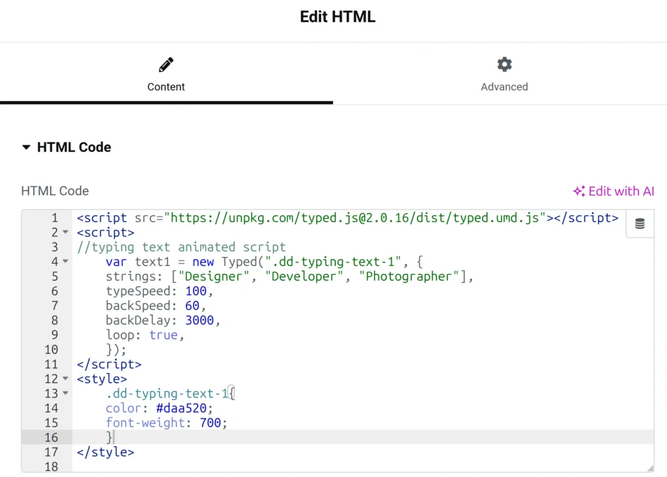This screenshot has width=667, height=477.
Task: Click the typeSpeed value 100
Action: (x=195, y=291)
